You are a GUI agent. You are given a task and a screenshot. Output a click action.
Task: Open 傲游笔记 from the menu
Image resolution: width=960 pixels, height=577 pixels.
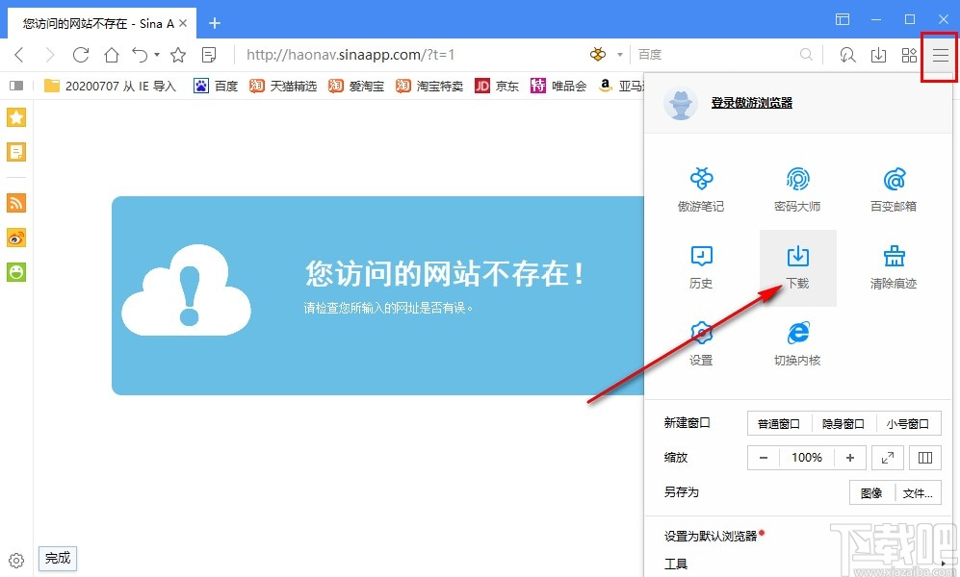pos(701,190)
